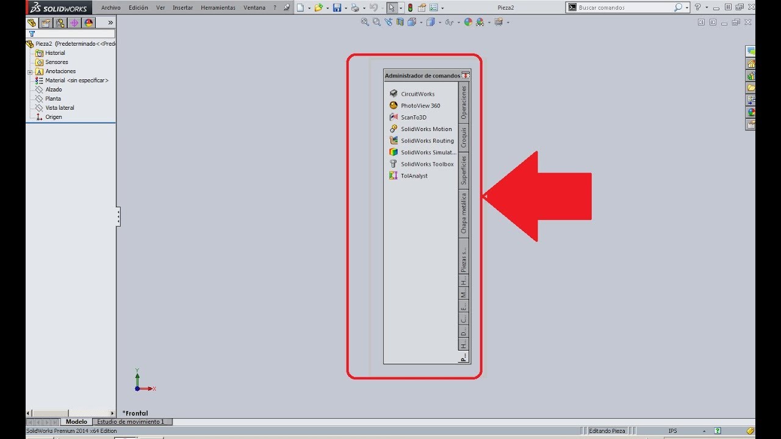Collapse the FeatureManager panel handle
The image size is (781, 439).
pos(118,216)
